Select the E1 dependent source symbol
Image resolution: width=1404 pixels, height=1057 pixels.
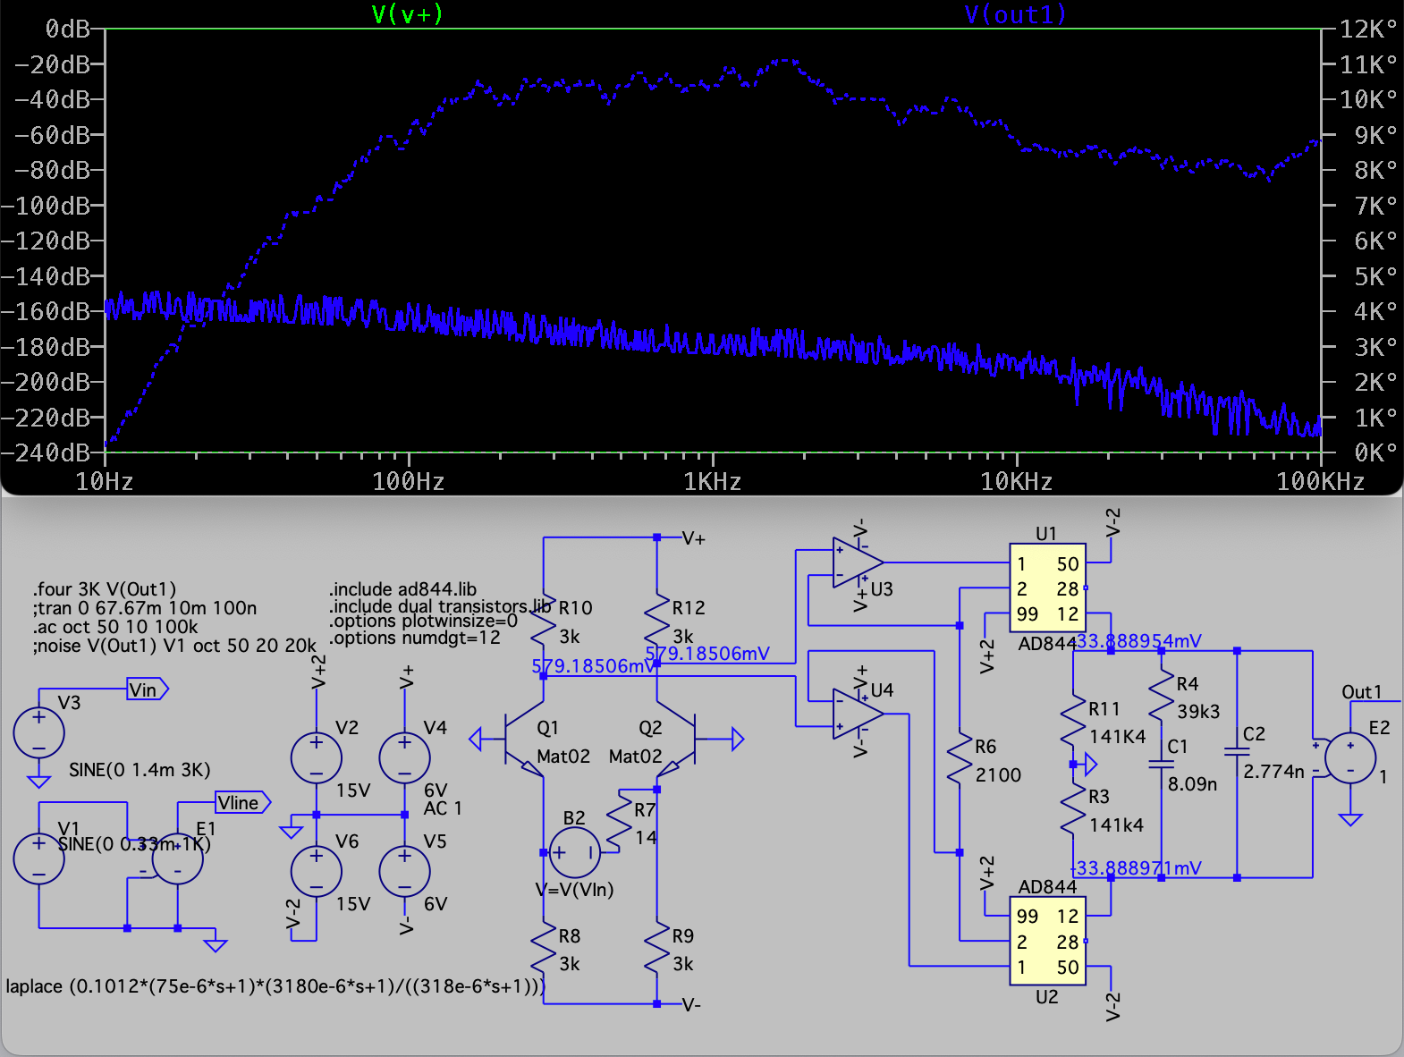[177, 858]
